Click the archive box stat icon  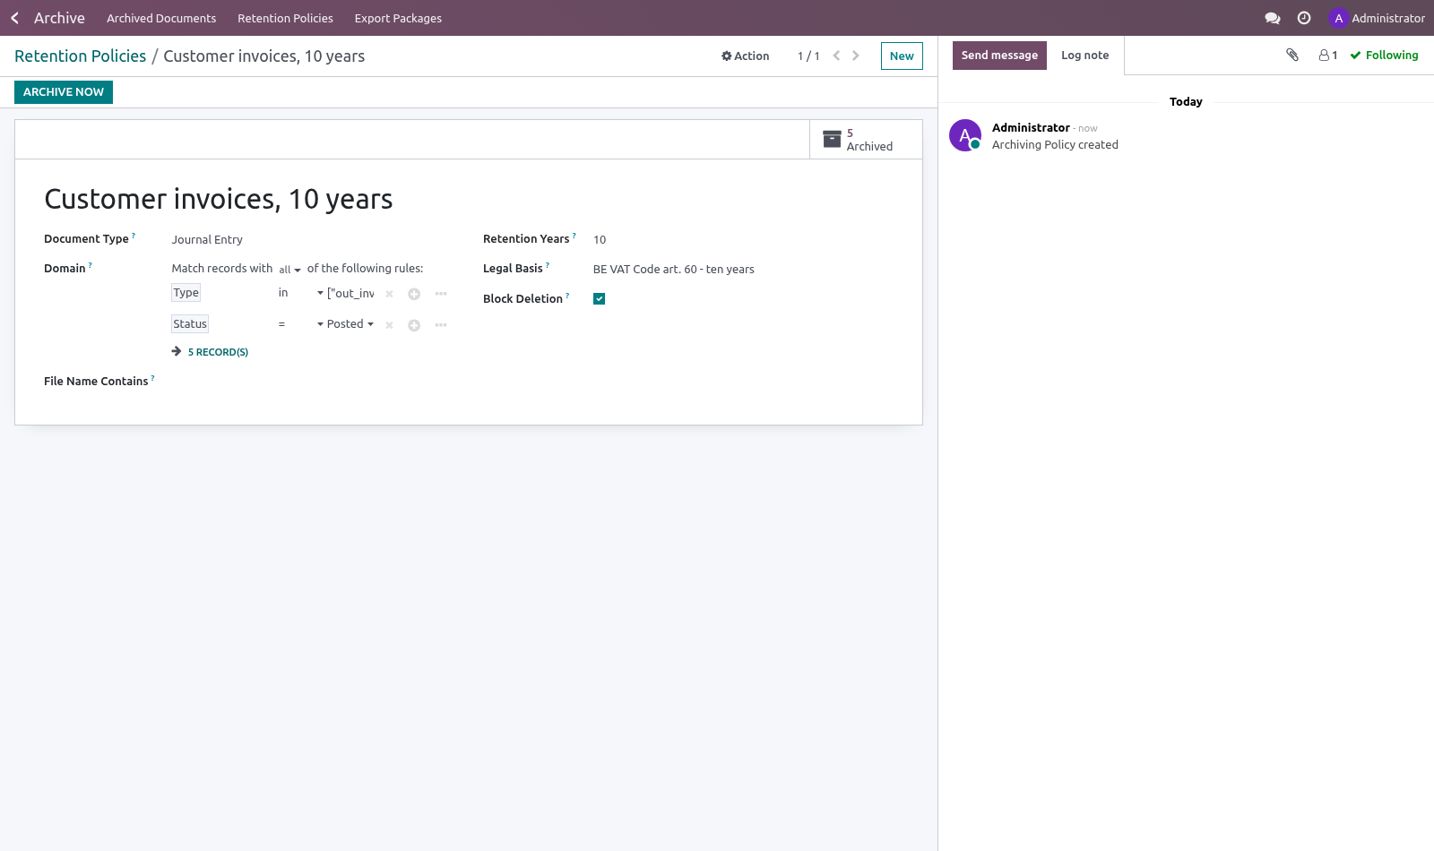pyautogui.click(x=832, y=139)
